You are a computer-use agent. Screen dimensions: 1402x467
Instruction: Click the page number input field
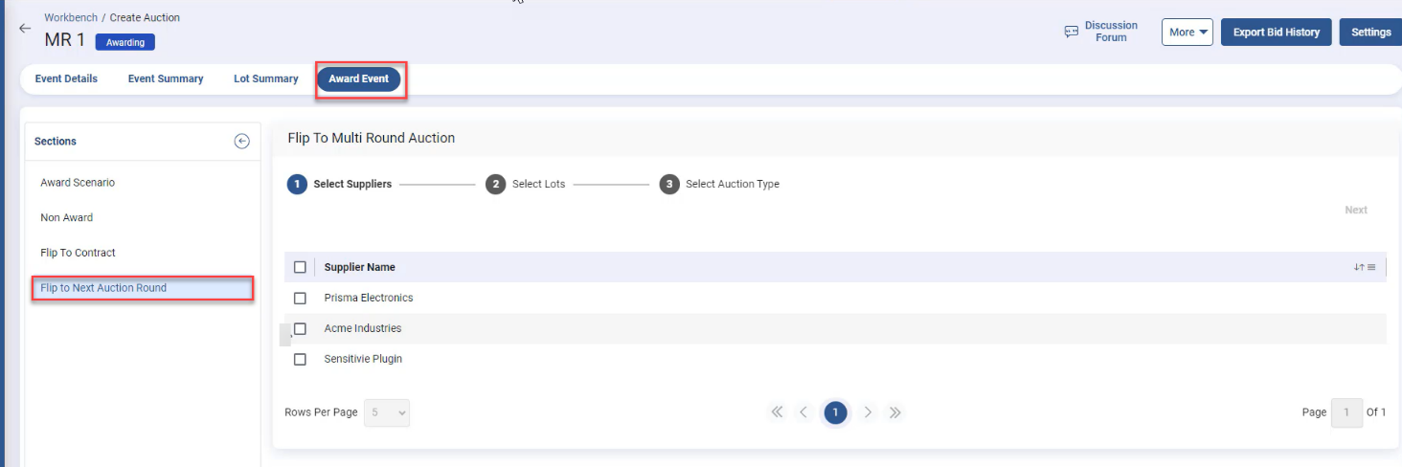coord(1346,412)
